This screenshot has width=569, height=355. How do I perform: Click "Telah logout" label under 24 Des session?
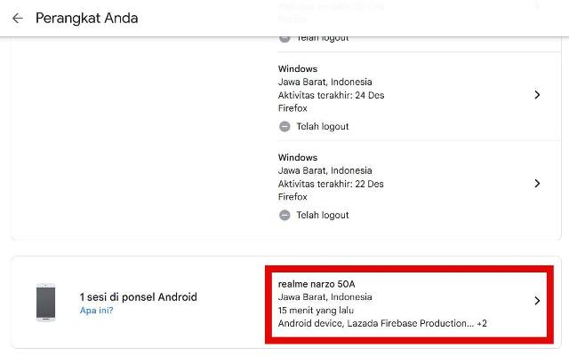323,126
